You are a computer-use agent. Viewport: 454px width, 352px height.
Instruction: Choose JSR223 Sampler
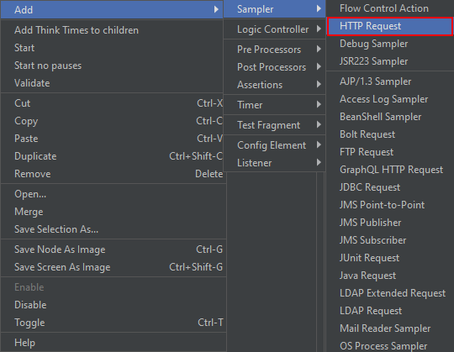coord(390,61)
